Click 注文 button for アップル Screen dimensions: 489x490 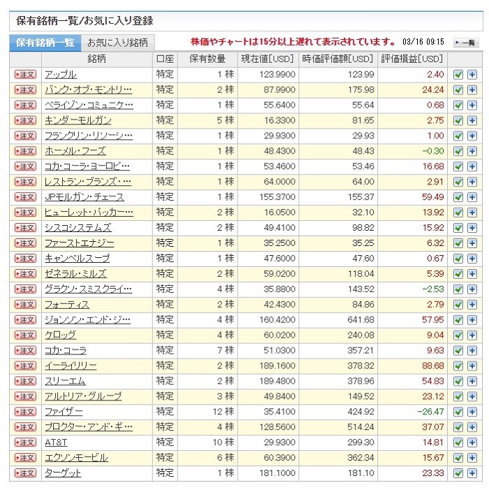point(25,75)
